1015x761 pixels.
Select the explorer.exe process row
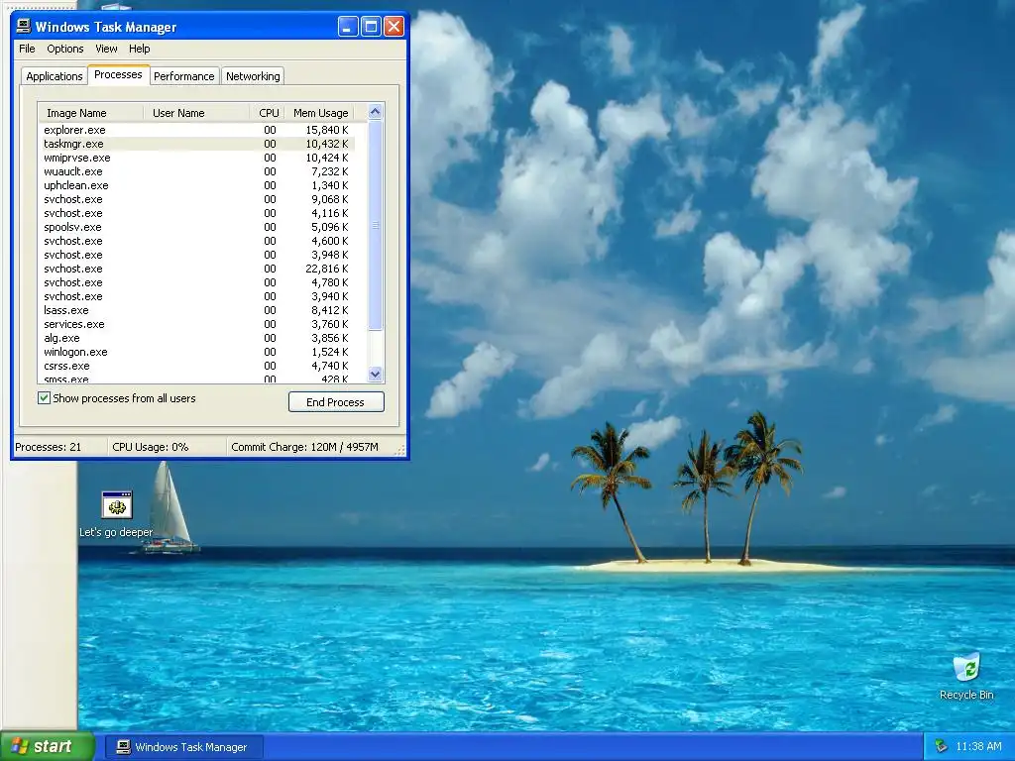click(x=197, y=130)
